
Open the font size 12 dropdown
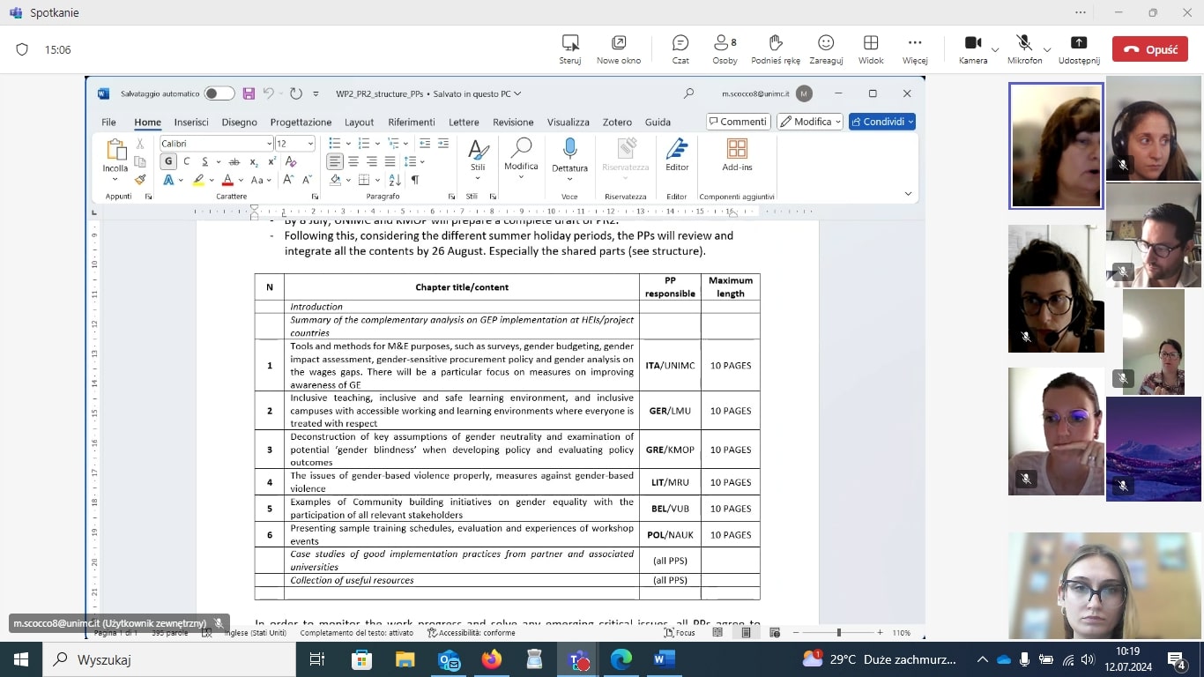pyautogui.click(x=309, y=144)
